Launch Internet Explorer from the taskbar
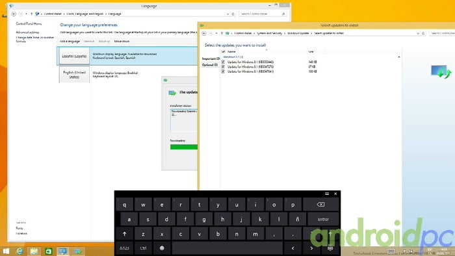The image size is (455, 256). [19, 251]
